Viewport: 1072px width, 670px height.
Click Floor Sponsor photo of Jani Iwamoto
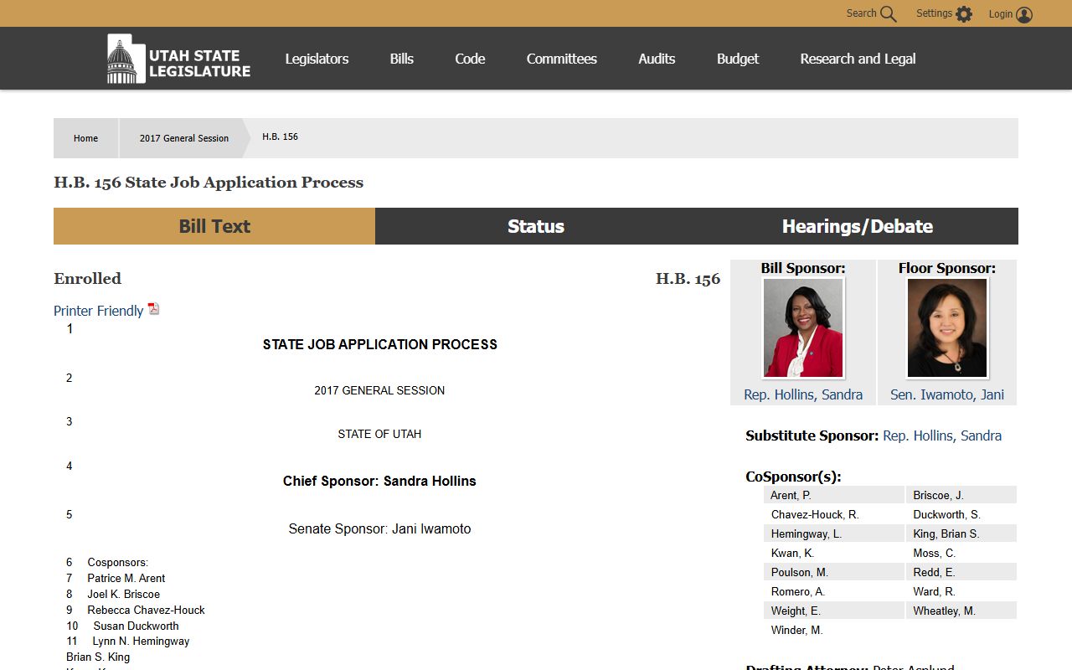coord(947,328)
